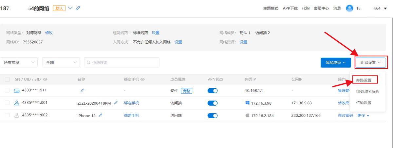
Task: Expand the network switcher chevron beside 默认
Action: click(x=70, y=8)
